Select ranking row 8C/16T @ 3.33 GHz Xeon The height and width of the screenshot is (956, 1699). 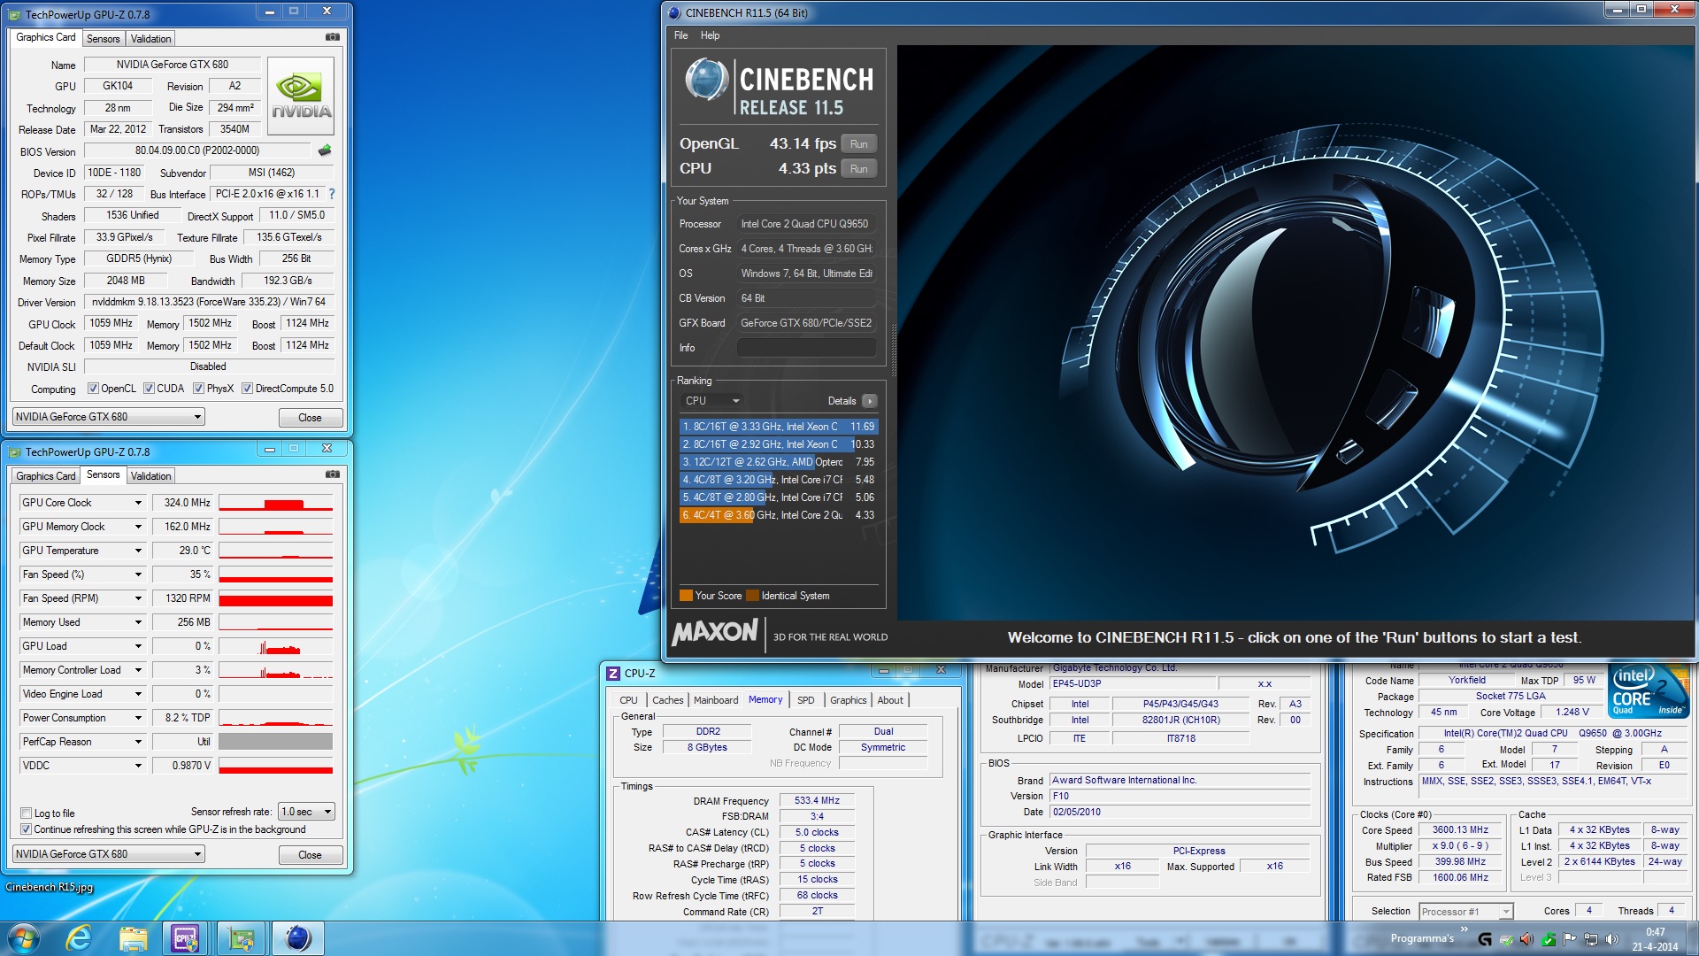pos(778,427)
